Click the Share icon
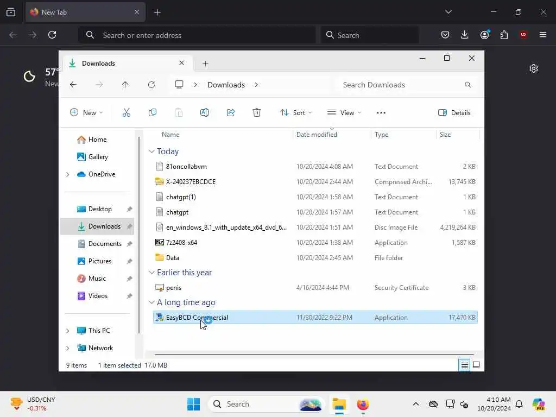This screenshot has height=417, width=556. pyautogui.click(x=230, y=113)
